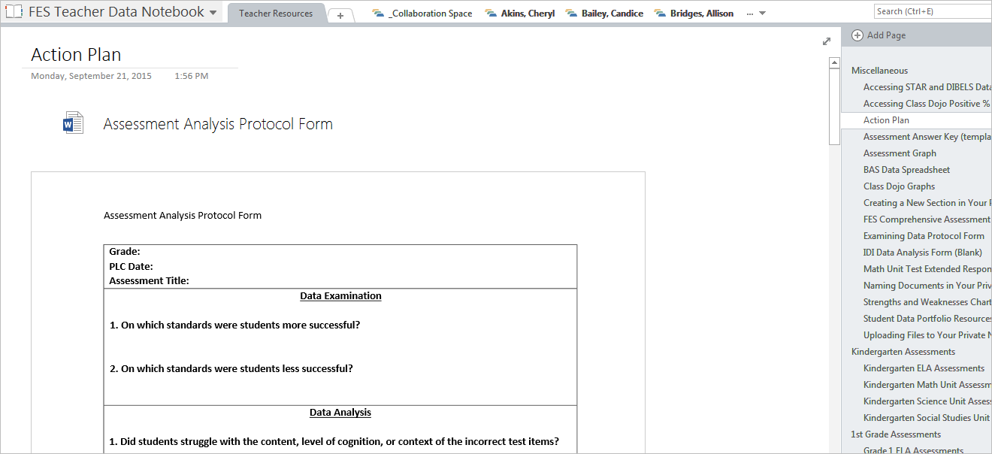Go to the Class Dojo Graphs page
This screenshot has width=992, height=454.
pyautogui.click(x=899, y=186)
